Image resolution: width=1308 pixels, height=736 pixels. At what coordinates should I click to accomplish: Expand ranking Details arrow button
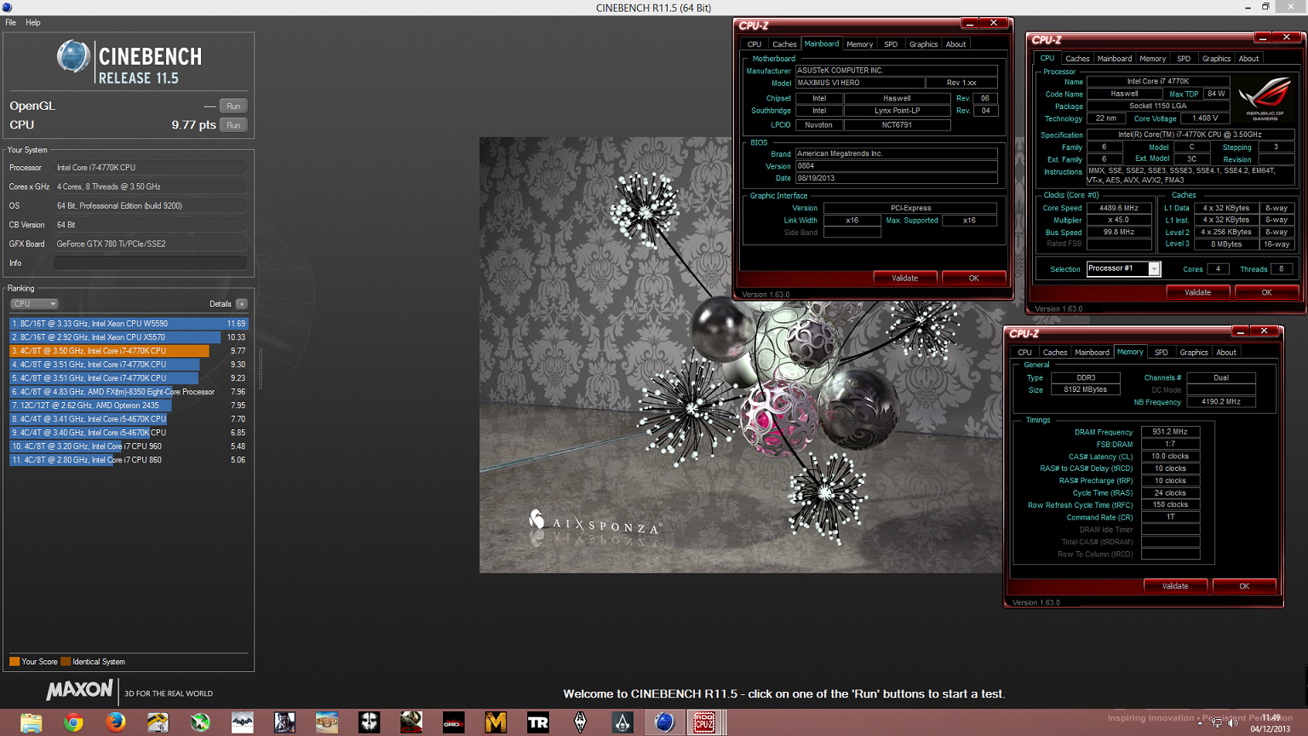coord(242,304)
